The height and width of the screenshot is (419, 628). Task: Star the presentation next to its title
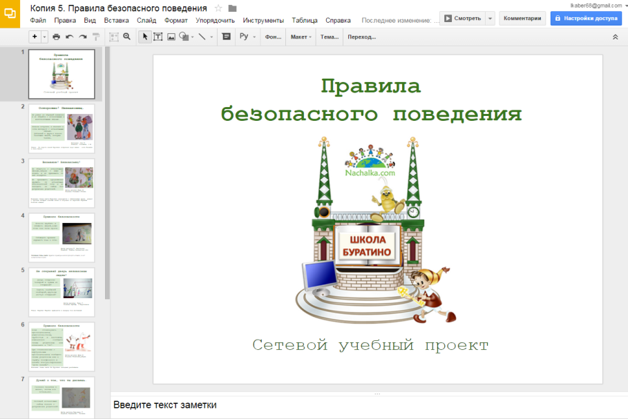pos(218,8)
